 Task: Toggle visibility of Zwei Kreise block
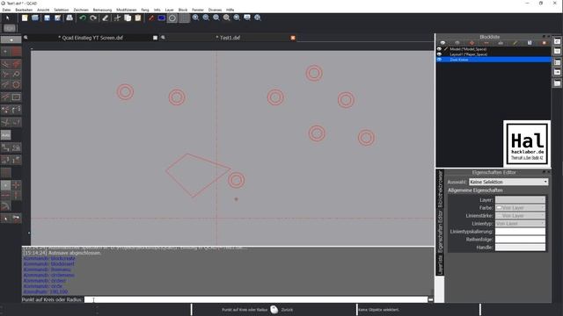[x=439, y=60]
